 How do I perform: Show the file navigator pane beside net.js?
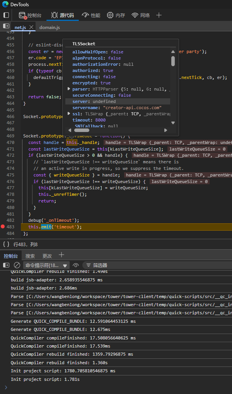coord(6,26)
